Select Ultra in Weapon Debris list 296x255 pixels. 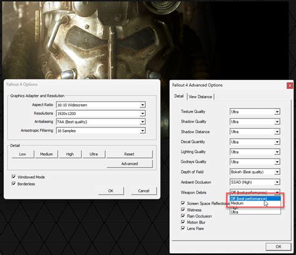255,212
